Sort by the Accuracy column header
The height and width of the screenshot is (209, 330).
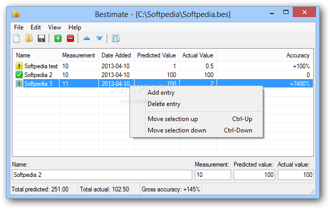(265, 55)
